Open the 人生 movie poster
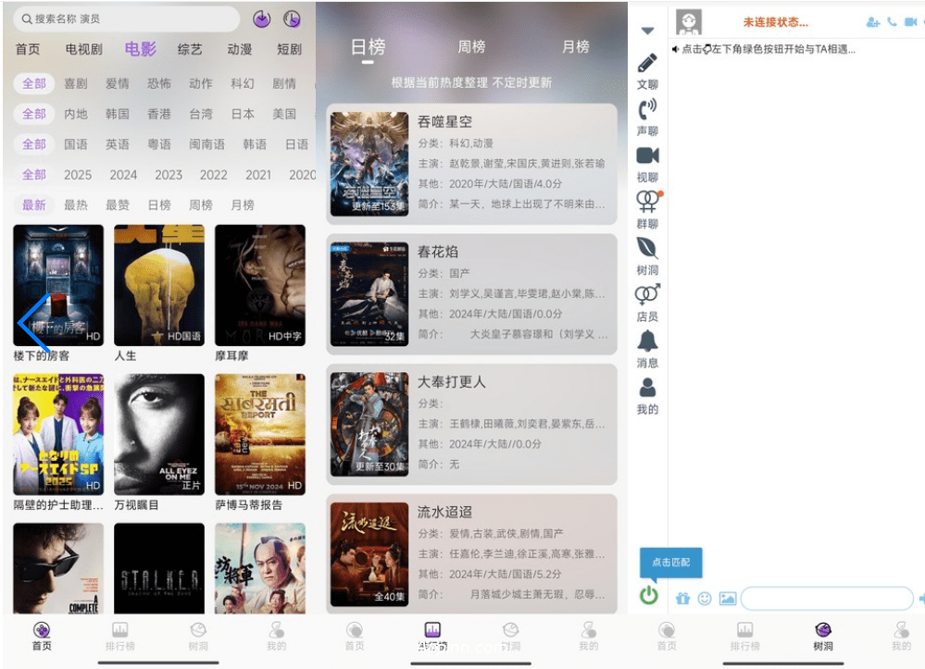925x669 pixels. tap(159, 285)
